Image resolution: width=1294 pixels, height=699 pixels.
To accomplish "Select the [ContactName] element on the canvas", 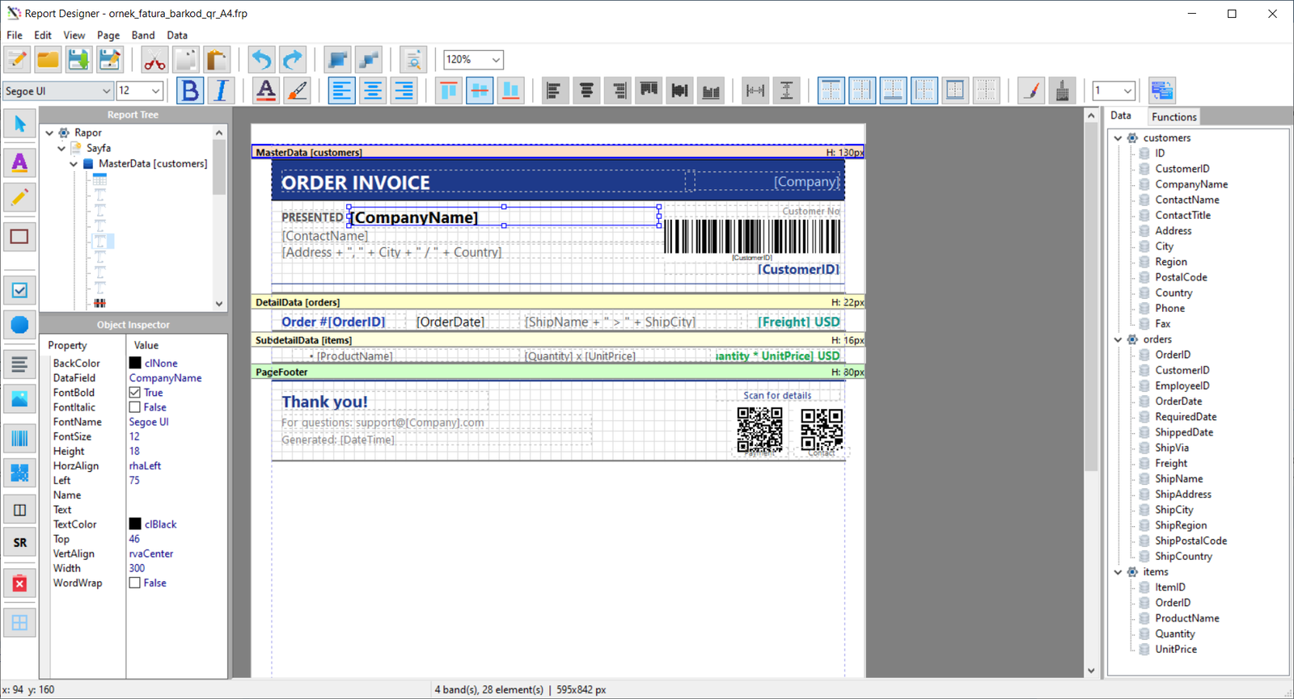I will pyautogui.click(x=325, y=236).
